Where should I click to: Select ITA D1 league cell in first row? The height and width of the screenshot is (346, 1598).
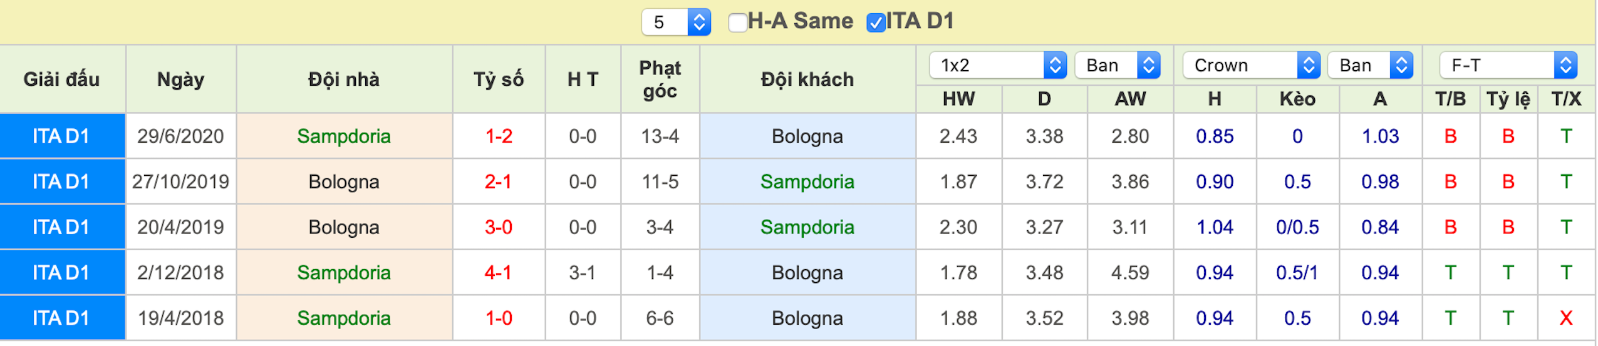pyautogui.click(x=62, y=136)
